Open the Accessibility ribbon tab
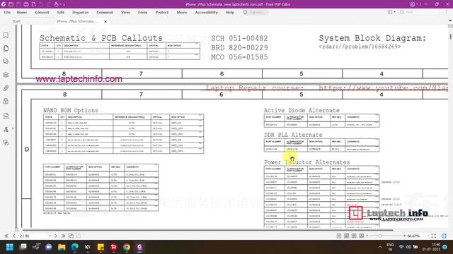The image size is (453, 254). point(206,13)
